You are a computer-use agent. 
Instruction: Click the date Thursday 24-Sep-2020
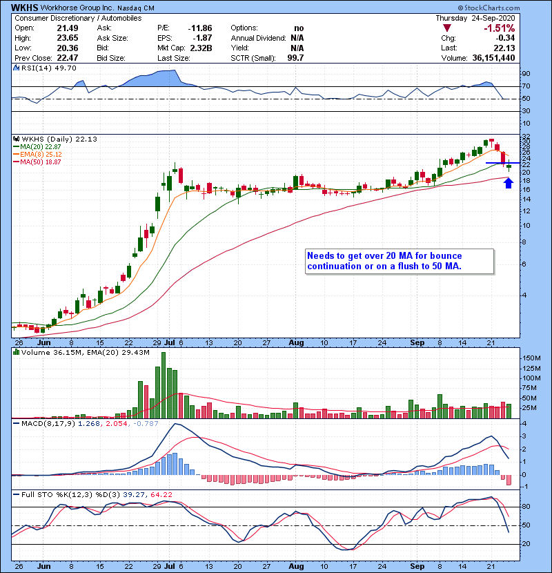pyautogui.click(x=475, y=18)
